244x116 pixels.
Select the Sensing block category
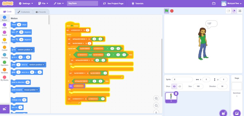pos(5,56)
